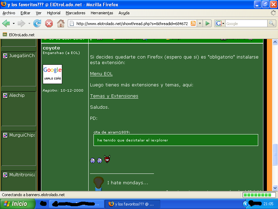Screen dimensions: 278x209
Task: Click the 'Registro: 10-12-2000' text
Action: point(63,90)
